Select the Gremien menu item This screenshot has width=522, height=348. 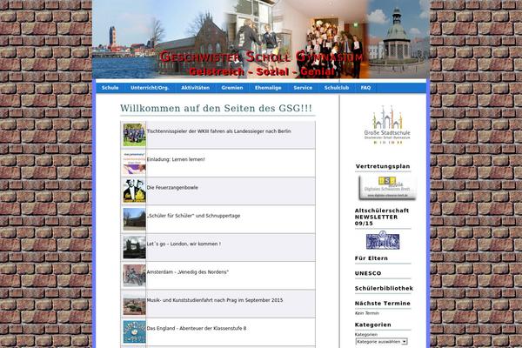(x=232, y=88)
